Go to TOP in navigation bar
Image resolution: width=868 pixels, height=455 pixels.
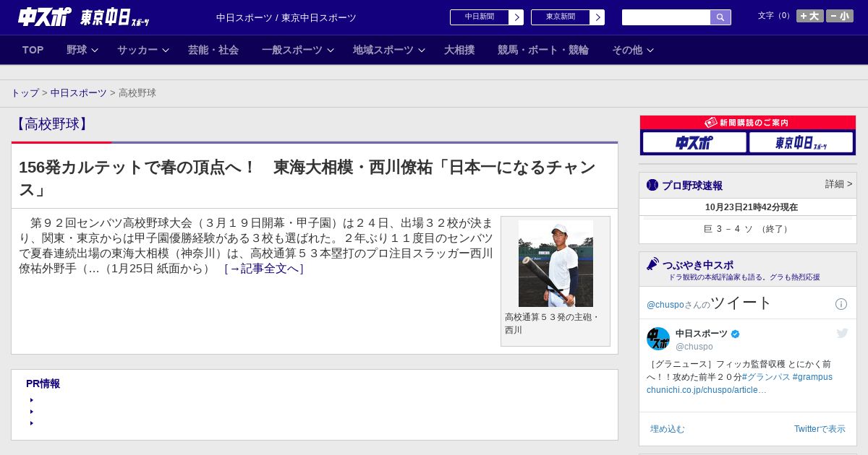tap(33, 50)
